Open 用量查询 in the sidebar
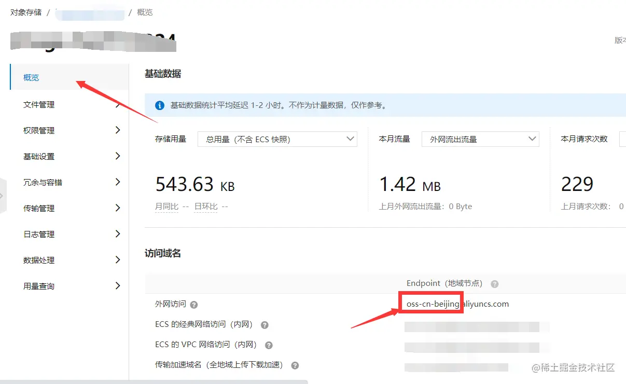This screenshot has height=384, width=626. pyautogui.click(x=69, y=286)
